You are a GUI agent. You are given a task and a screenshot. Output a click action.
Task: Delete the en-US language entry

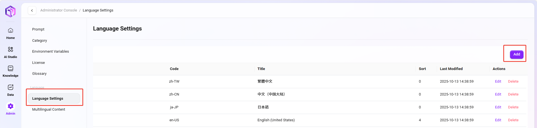[x=513, y=120]
